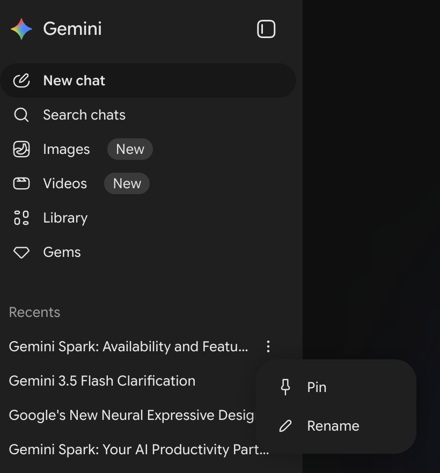This screenshot has height=473, width=440.
Task: Click the Images icon in the sidebar
Action: (x=21, y=149)
